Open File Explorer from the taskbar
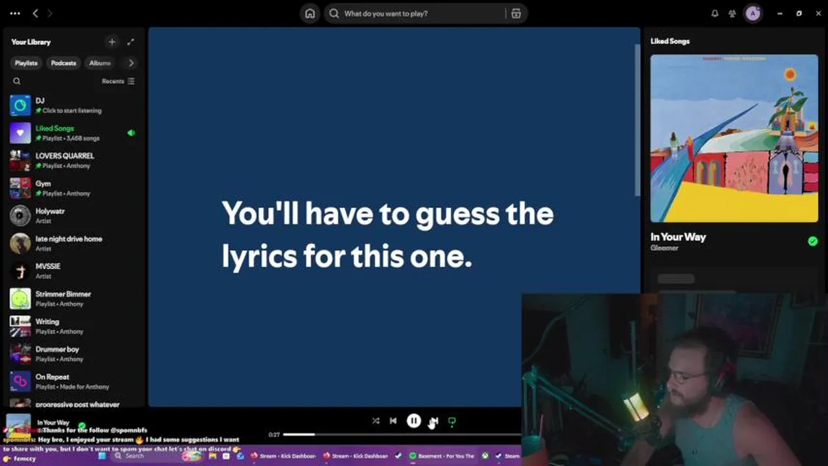This screenshot has height=466, width=828. pos(213,456)
